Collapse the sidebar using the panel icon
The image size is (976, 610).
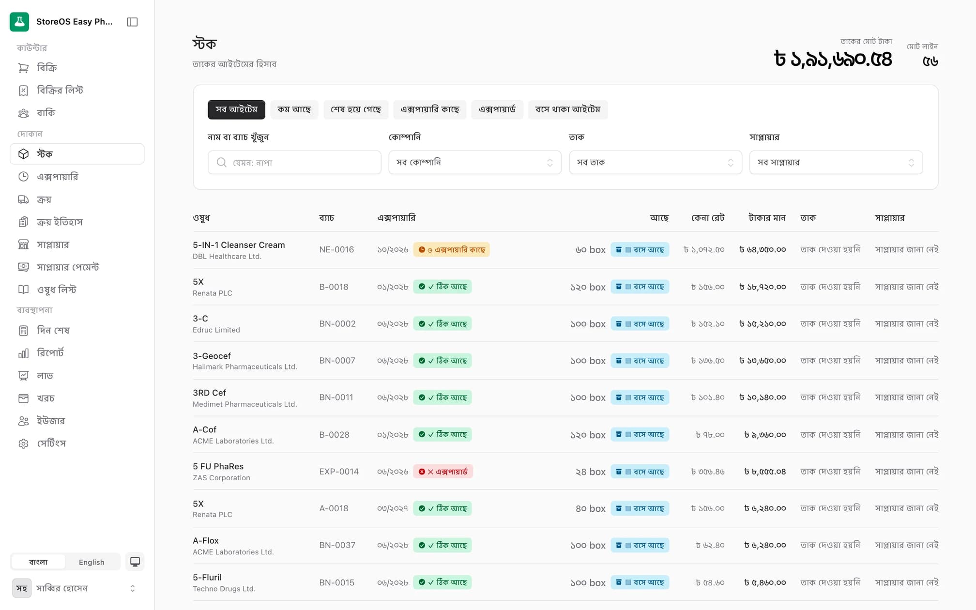pyautogui.click(x=132, y=22)
